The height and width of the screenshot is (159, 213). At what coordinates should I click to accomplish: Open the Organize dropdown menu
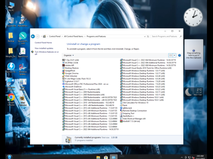click(x=69, y=55)
